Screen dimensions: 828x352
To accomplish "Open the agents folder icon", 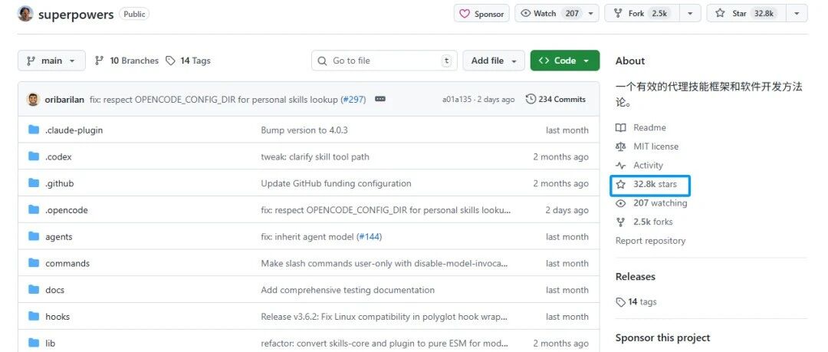I will [34, 236].
